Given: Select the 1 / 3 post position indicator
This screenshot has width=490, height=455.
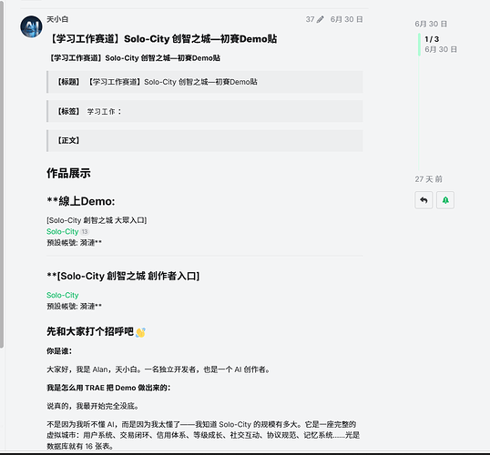Looking at the screenshot, I should (432, 39).
